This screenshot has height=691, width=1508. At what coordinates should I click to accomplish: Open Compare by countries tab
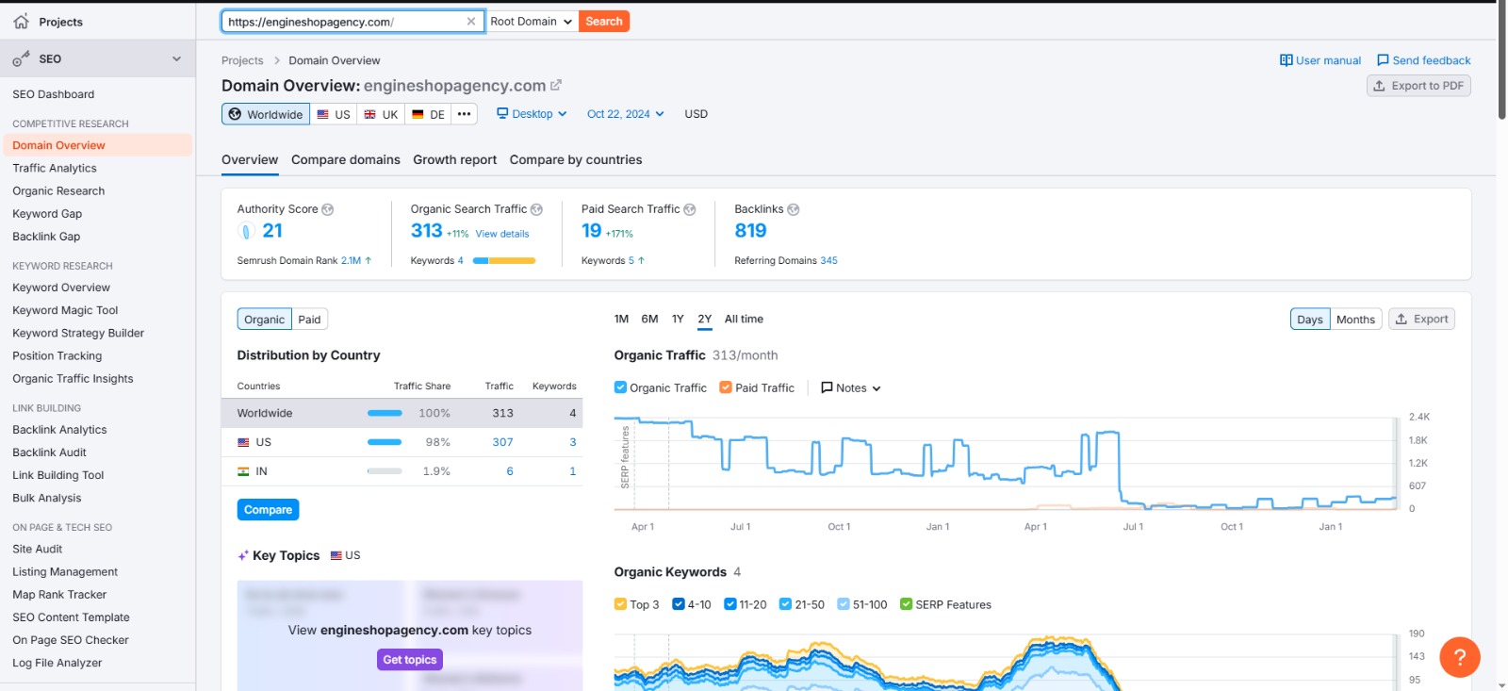click(x=576, y=160)
